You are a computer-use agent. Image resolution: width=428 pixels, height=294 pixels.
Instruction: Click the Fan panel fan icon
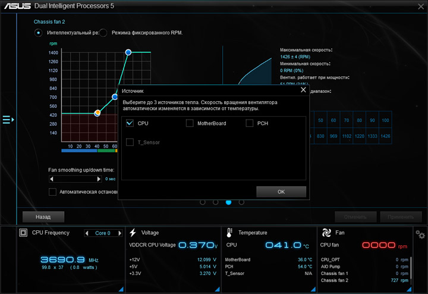(x=326, y=233)
